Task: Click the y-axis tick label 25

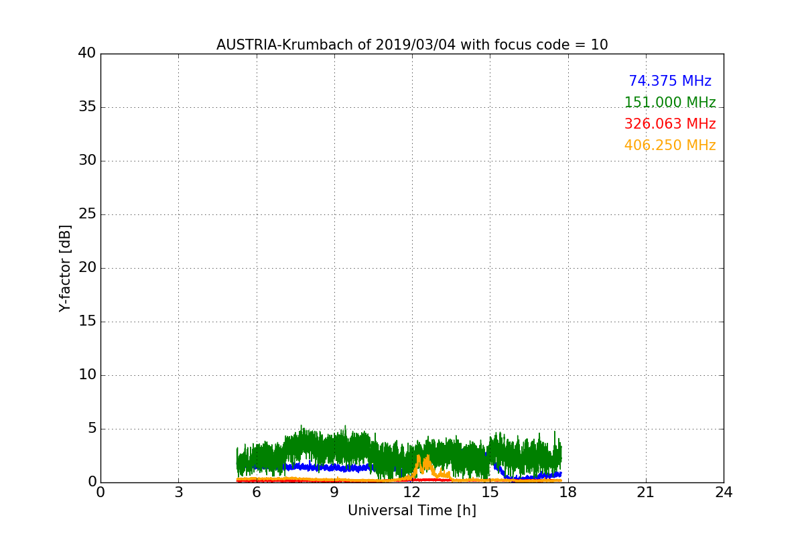Action: (87, 214)
